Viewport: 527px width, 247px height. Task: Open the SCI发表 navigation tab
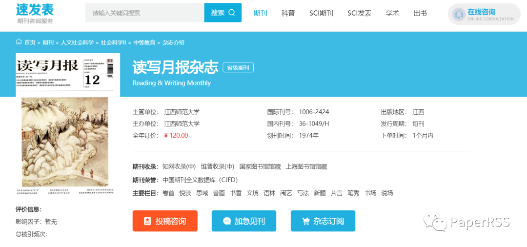click(x=359, y=13)
